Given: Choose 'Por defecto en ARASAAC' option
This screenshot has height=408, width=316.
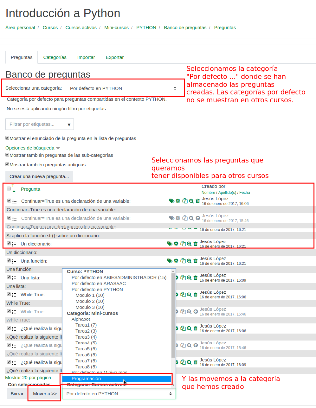Looking at the screenshot, I should coord(99,284).
